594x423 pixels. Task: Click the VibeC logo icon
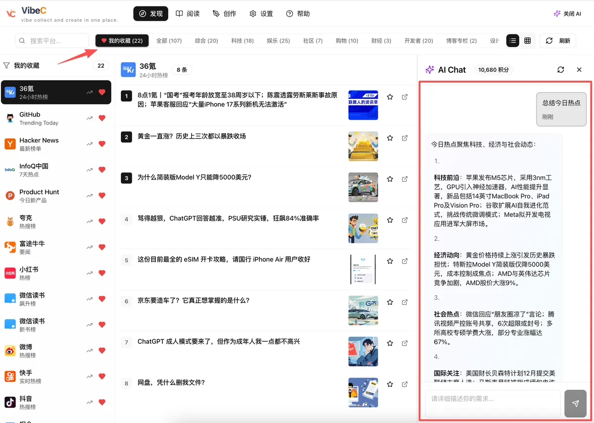10,14
